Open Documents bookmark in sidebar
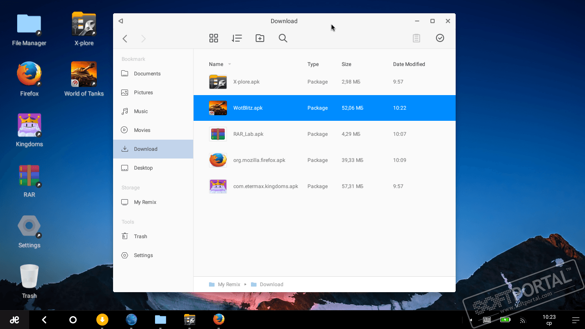The height and width of the screenshot is (329, 585). 147,74
